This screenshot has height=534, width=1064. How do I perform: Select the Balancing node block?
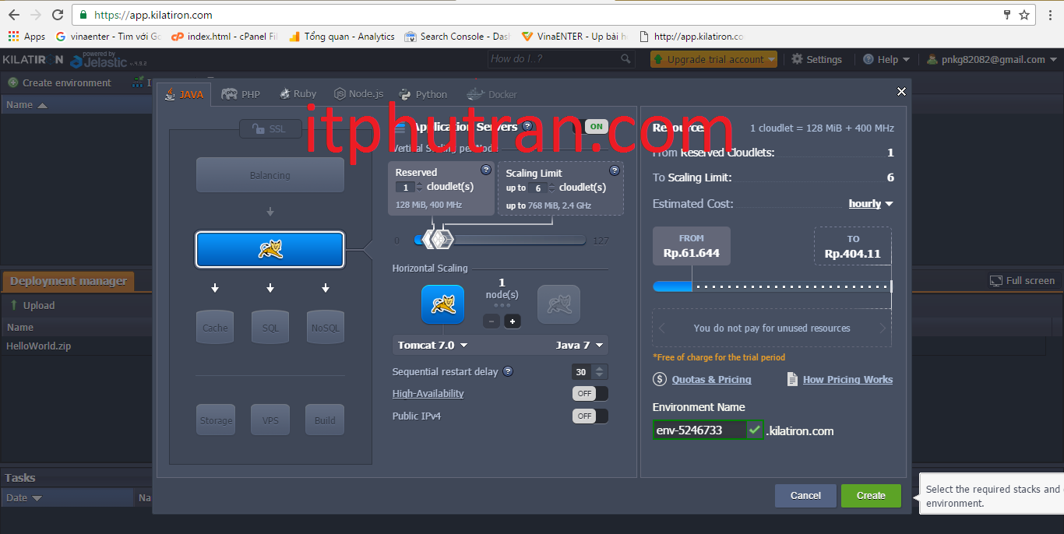click(270, 175)
